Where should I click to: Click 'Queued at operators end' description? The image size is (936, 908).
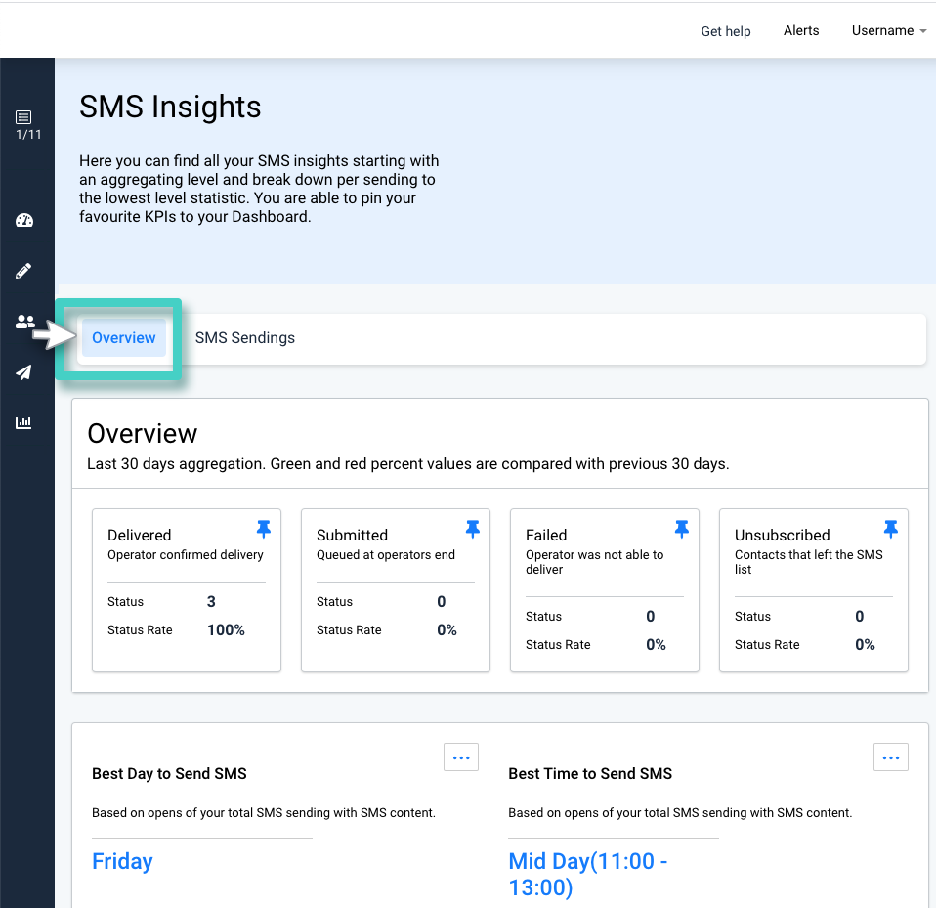coord(386,554)
